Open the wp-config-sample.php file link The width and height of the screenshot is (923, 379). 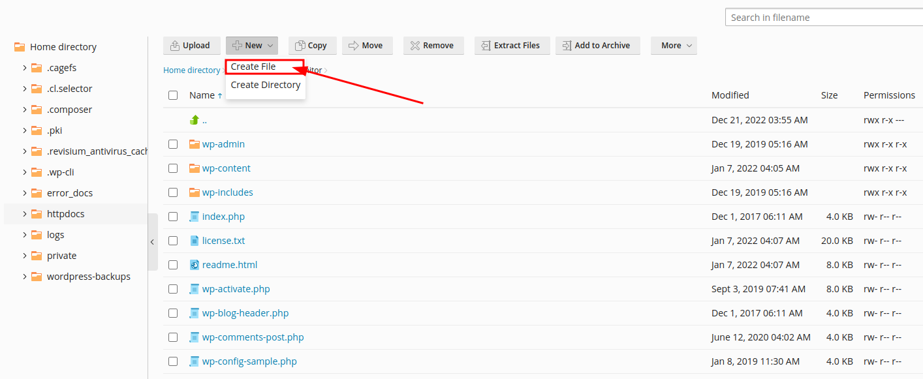pyautogui.click(x=249, y=361)
